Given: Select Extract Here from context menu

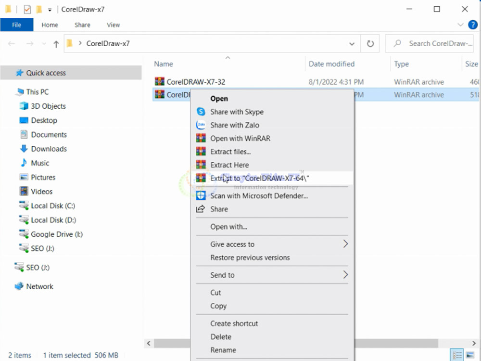Looking at the screenshot, I should (229, 165).
